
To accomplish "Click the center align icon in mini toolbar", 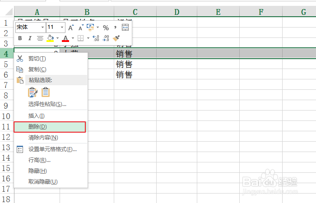I will coord(40,38).
